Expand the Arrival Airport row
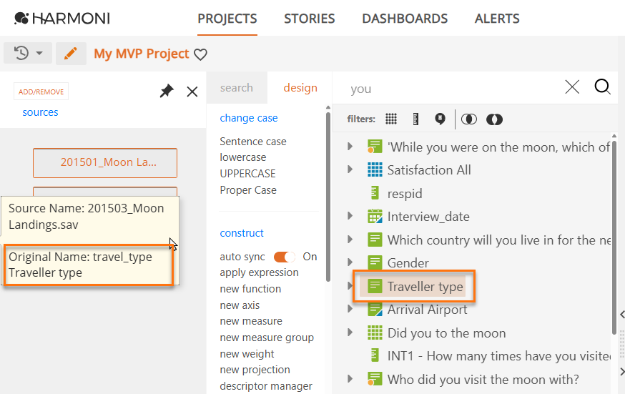 pos(350,309)
